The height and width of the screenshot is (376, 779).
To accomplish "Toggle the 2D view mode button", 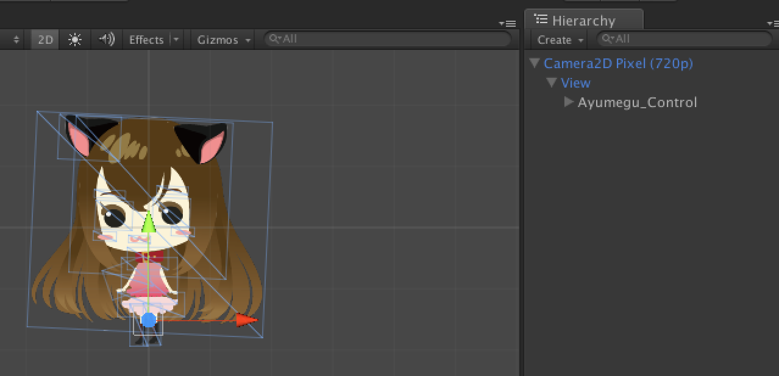I will coord(45,40).
